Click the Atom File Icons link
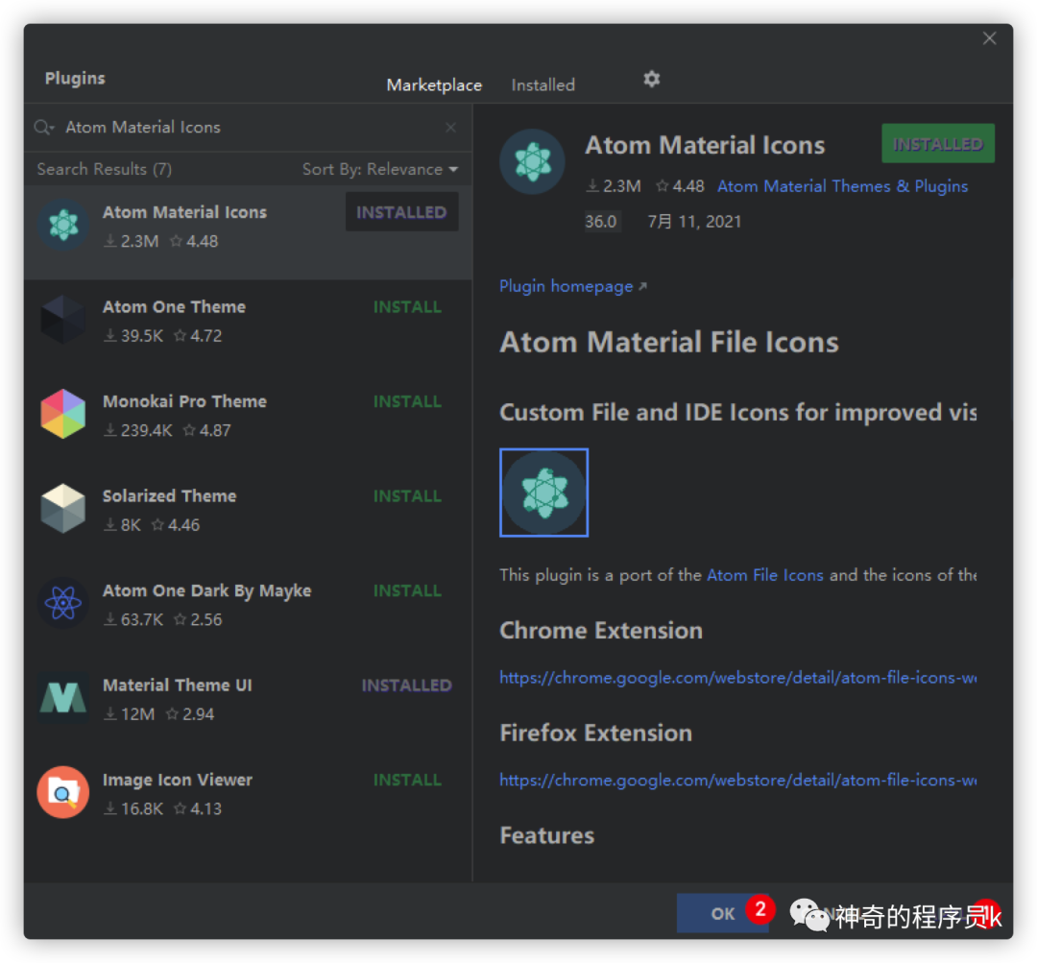Viewport: 1037px width, 963px height. 765,575
